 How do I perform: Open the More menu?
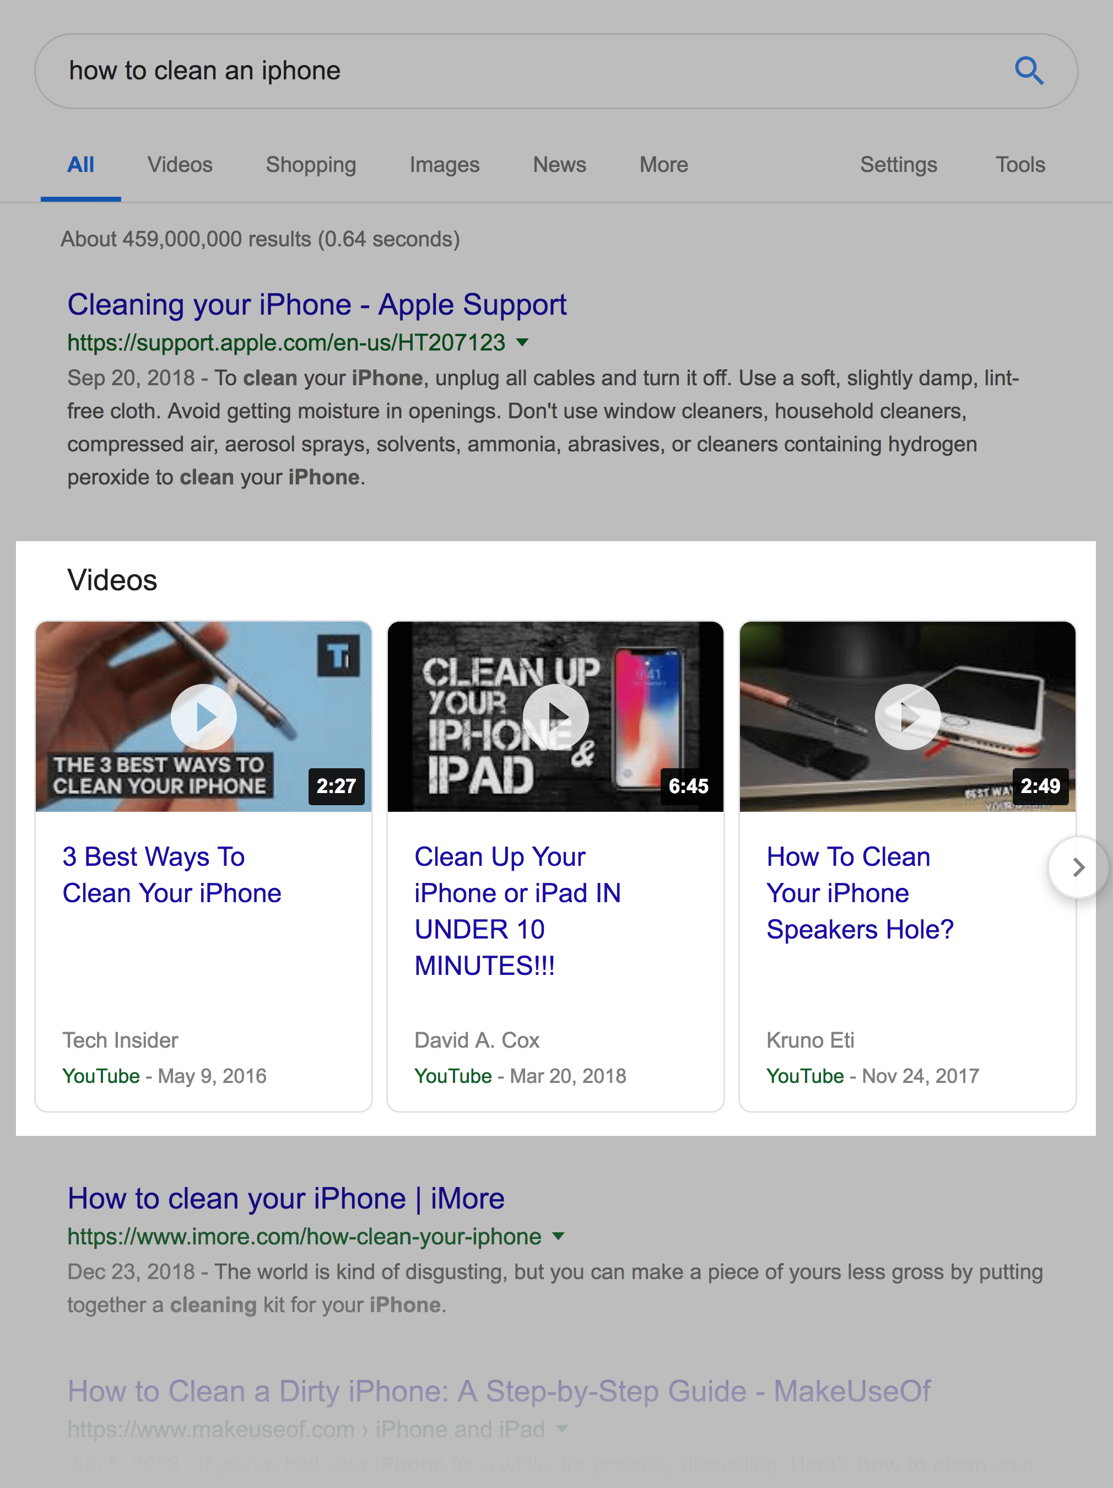[x=664, y=165]
